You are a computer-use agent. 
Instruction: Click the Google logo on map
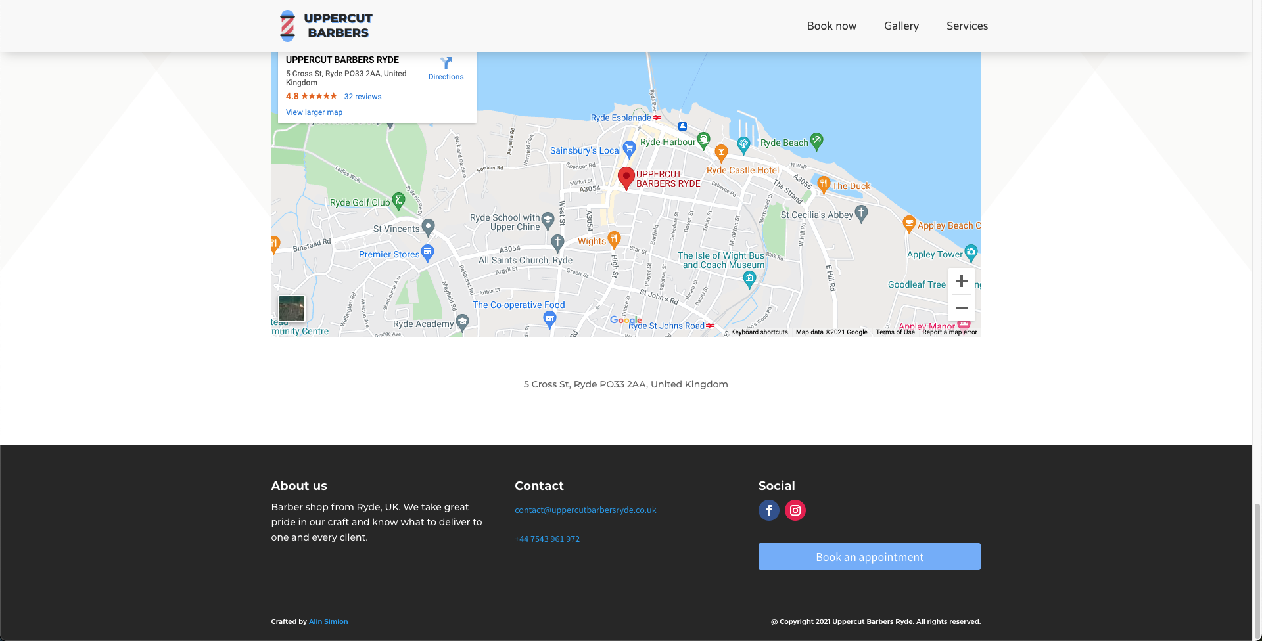[626, 320]
